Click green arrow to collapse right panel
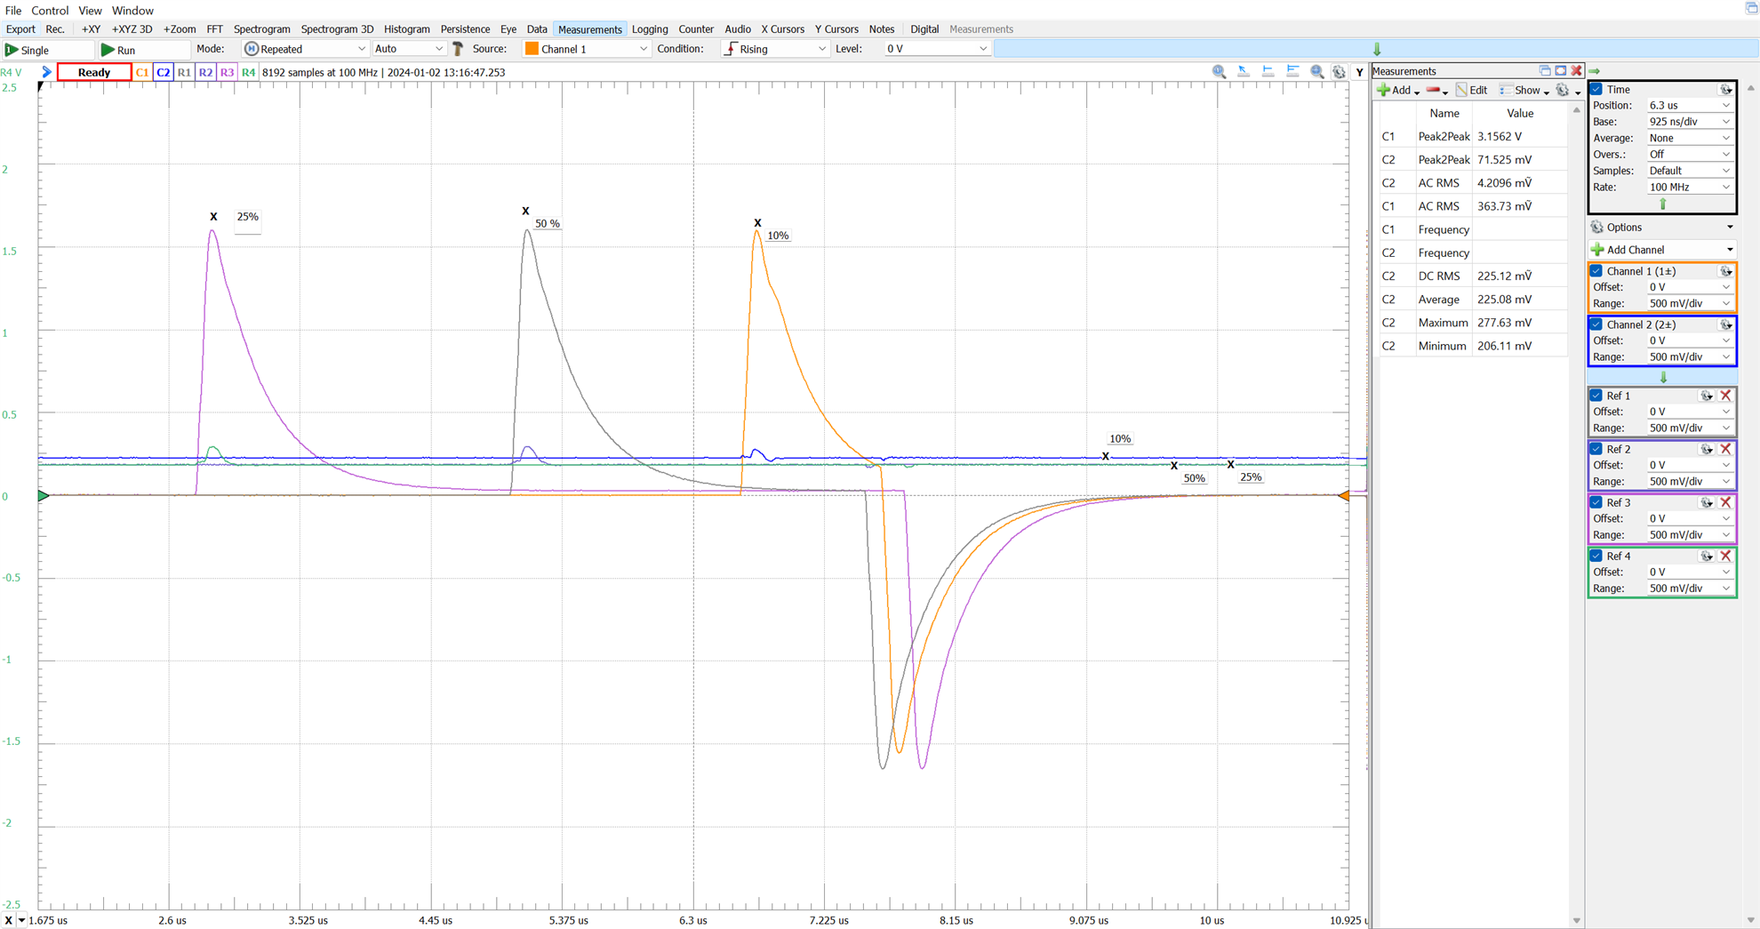 point(1595,71)
